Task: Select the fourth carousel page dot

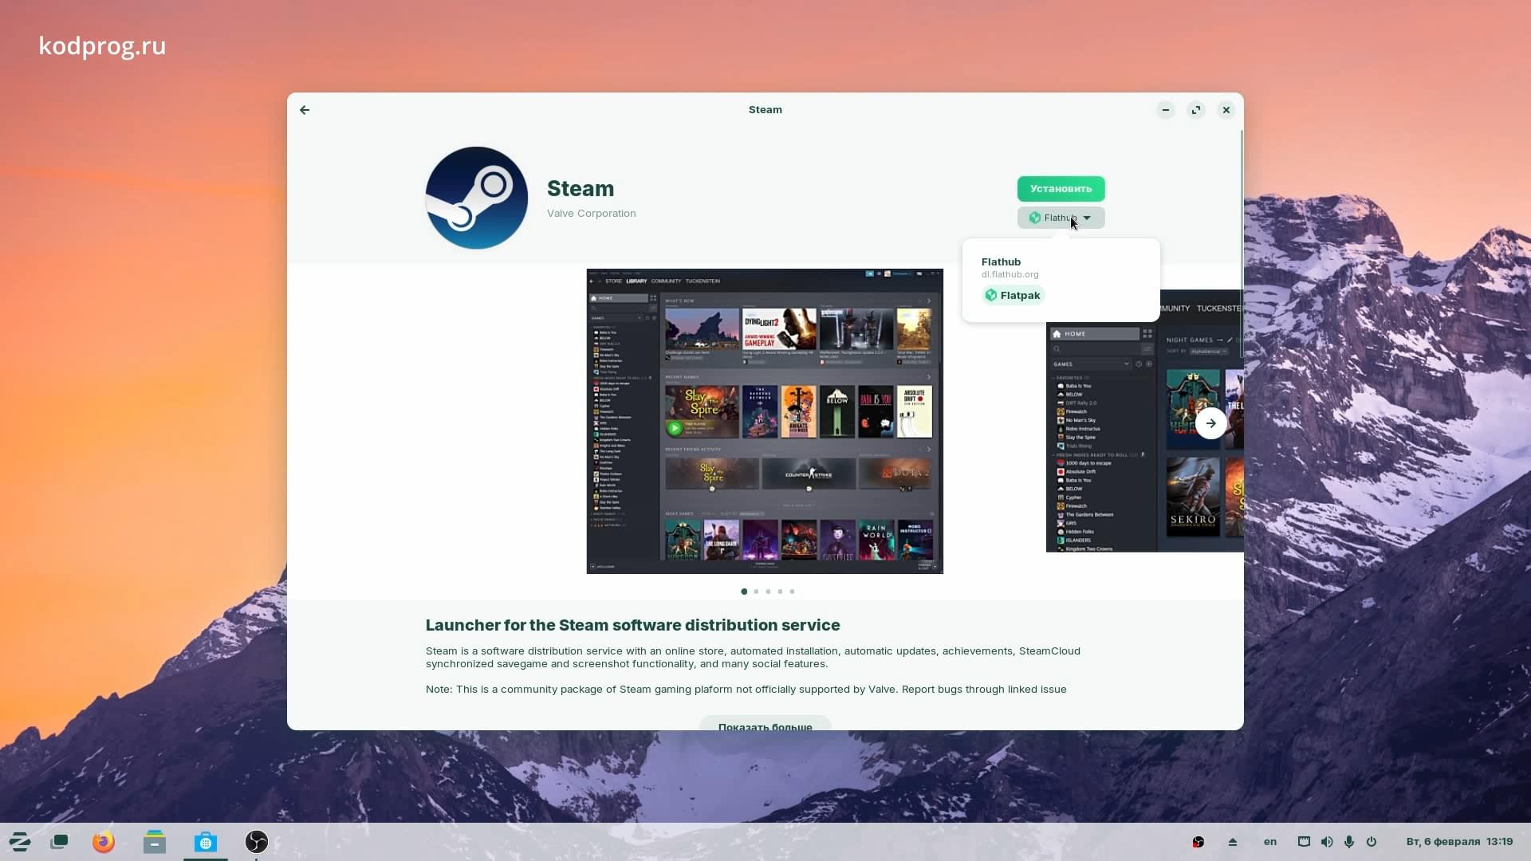Action: click(780, 592)
